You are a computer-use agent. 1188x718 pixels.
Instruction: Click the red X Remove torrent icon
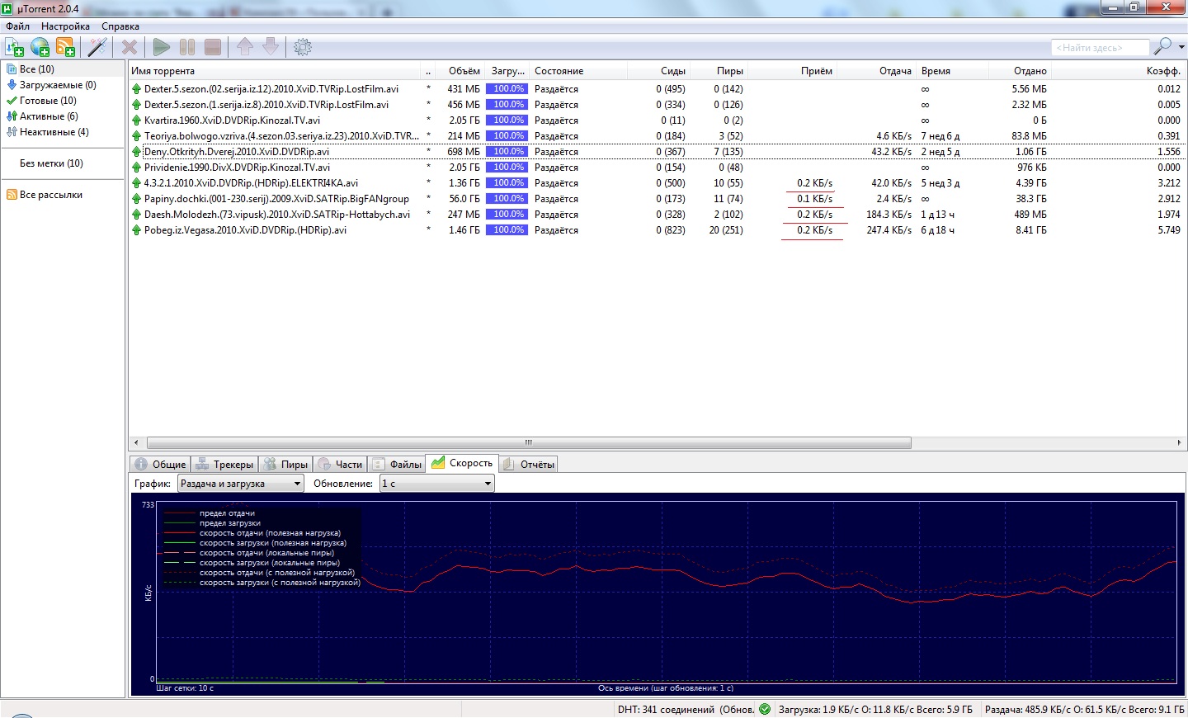pos(130,47)
